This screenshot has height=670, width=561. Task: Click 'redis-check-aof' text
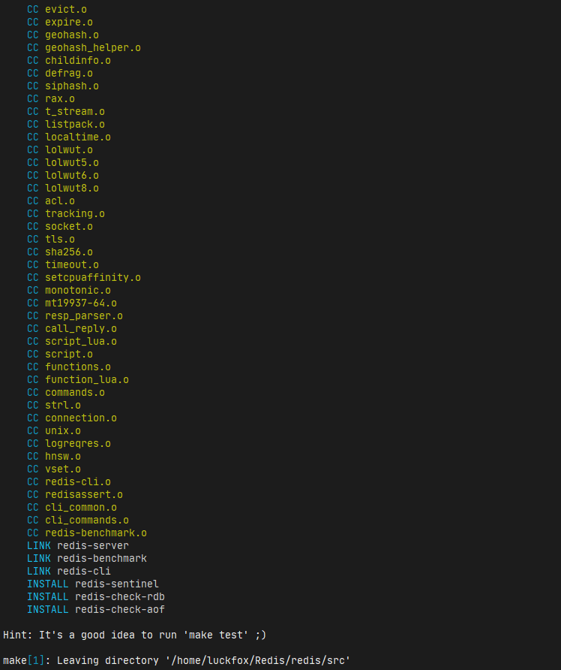click(x=119, y=610)
